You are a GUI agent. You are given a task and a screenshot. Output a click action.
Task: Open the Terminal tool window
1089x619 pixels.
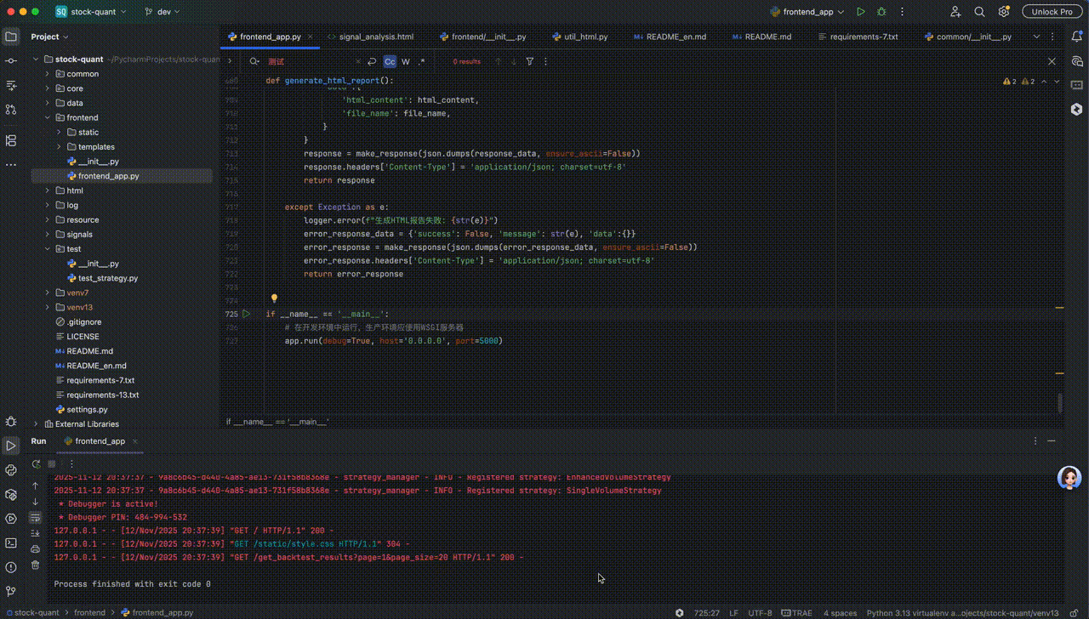(11, 542)
